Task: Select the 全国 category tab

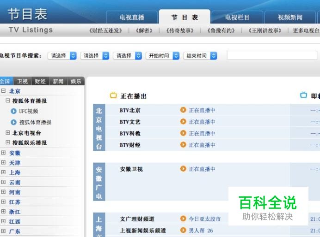Action: [6, 81]
